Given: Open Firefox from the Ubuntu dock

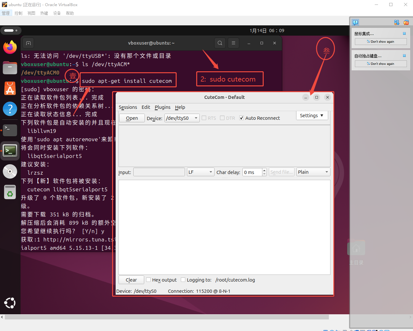Looking at the screenshot, I should point(10,48).
